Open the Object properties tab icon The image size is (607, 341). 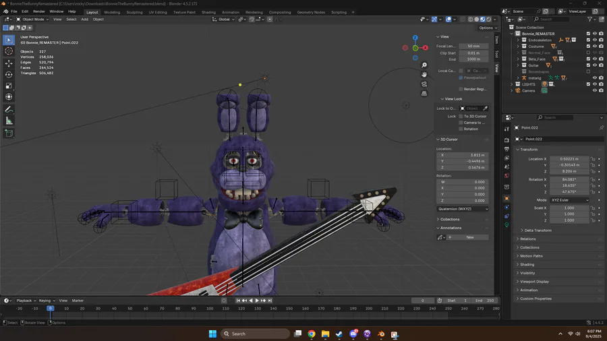click(x=507, y=198)
